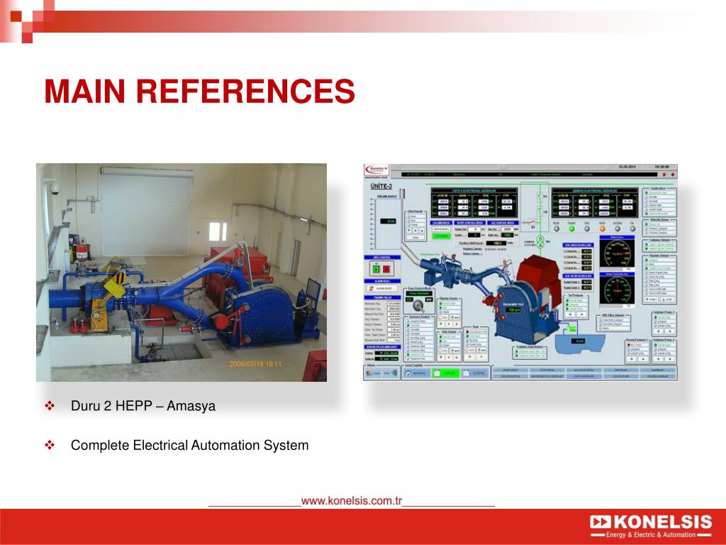This screenshot has height=545, width=726.
Task: Click the red unit stop button in SCADA
Action: [x=386, y=269]
